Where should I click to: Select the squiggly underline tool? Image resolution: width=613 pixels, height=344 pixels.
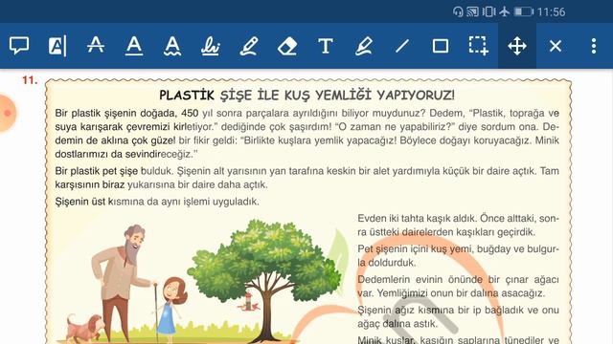172,46
